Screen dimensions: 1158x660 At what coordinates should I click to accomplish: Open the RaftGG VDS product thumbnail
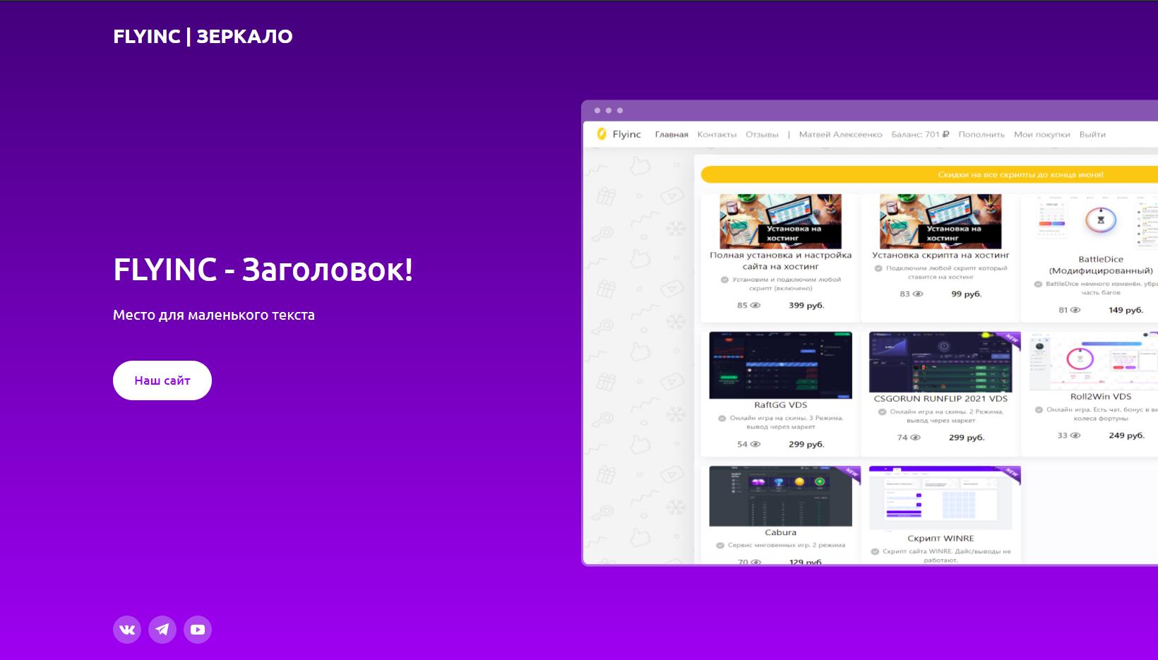tap(780, 365)
